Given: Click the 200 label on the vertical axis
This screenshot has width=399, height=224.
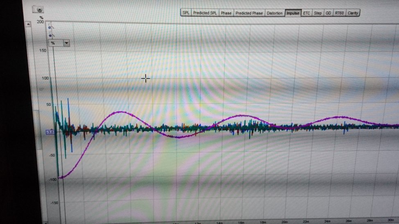Looking at the screenshot, I should click(x=40, y=22).
